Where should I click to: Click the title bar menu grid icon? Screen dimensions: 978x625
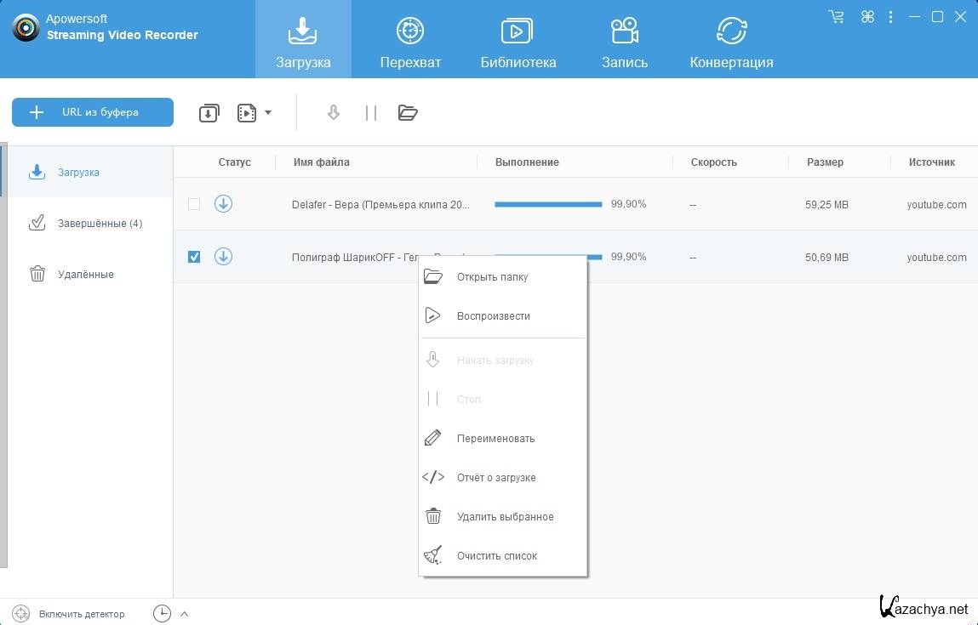click(867, 17)
